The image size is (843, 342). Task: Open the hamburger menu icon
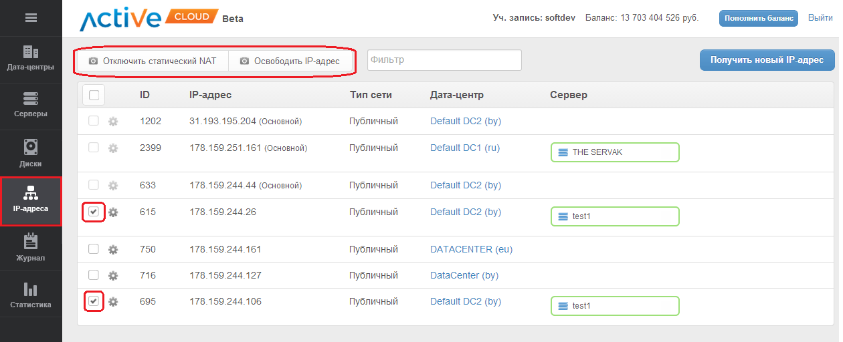click(31, 18)
